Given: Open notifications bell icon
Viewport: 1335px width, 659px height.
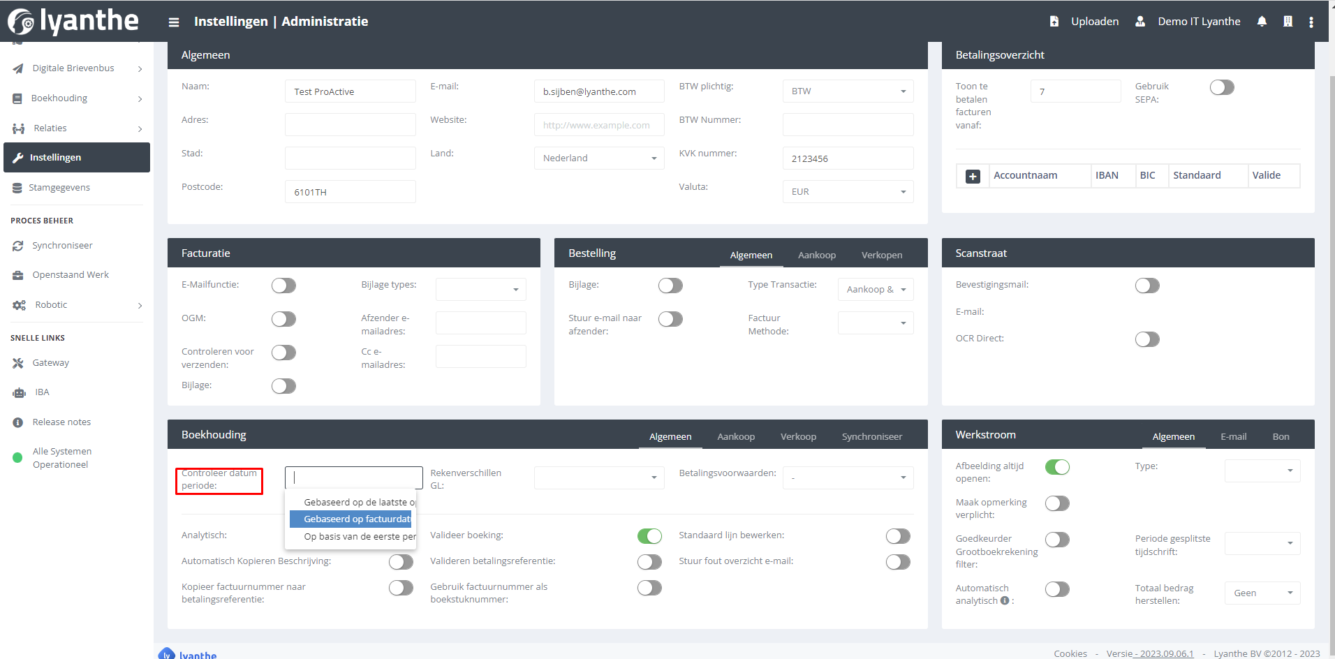Looking at the screenshot, I should tap(1262, 22).
